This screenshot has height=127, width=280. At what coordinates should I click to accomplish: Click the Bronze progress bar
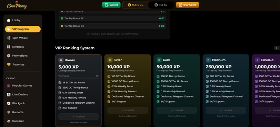click(x=78, y=78)
